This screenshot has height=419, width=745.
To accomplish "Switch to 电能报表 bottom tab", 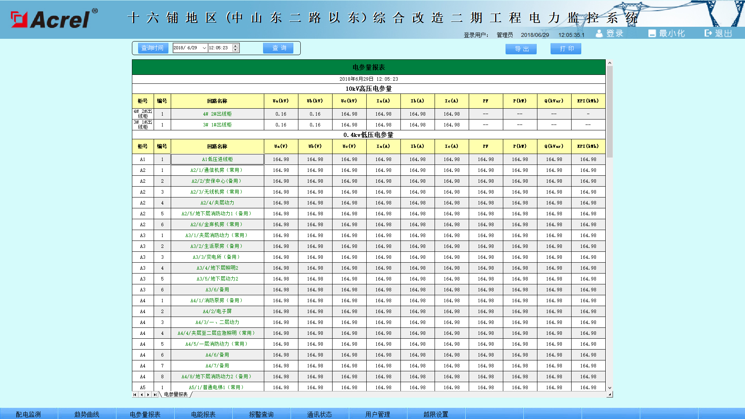I will pos(203,414).
